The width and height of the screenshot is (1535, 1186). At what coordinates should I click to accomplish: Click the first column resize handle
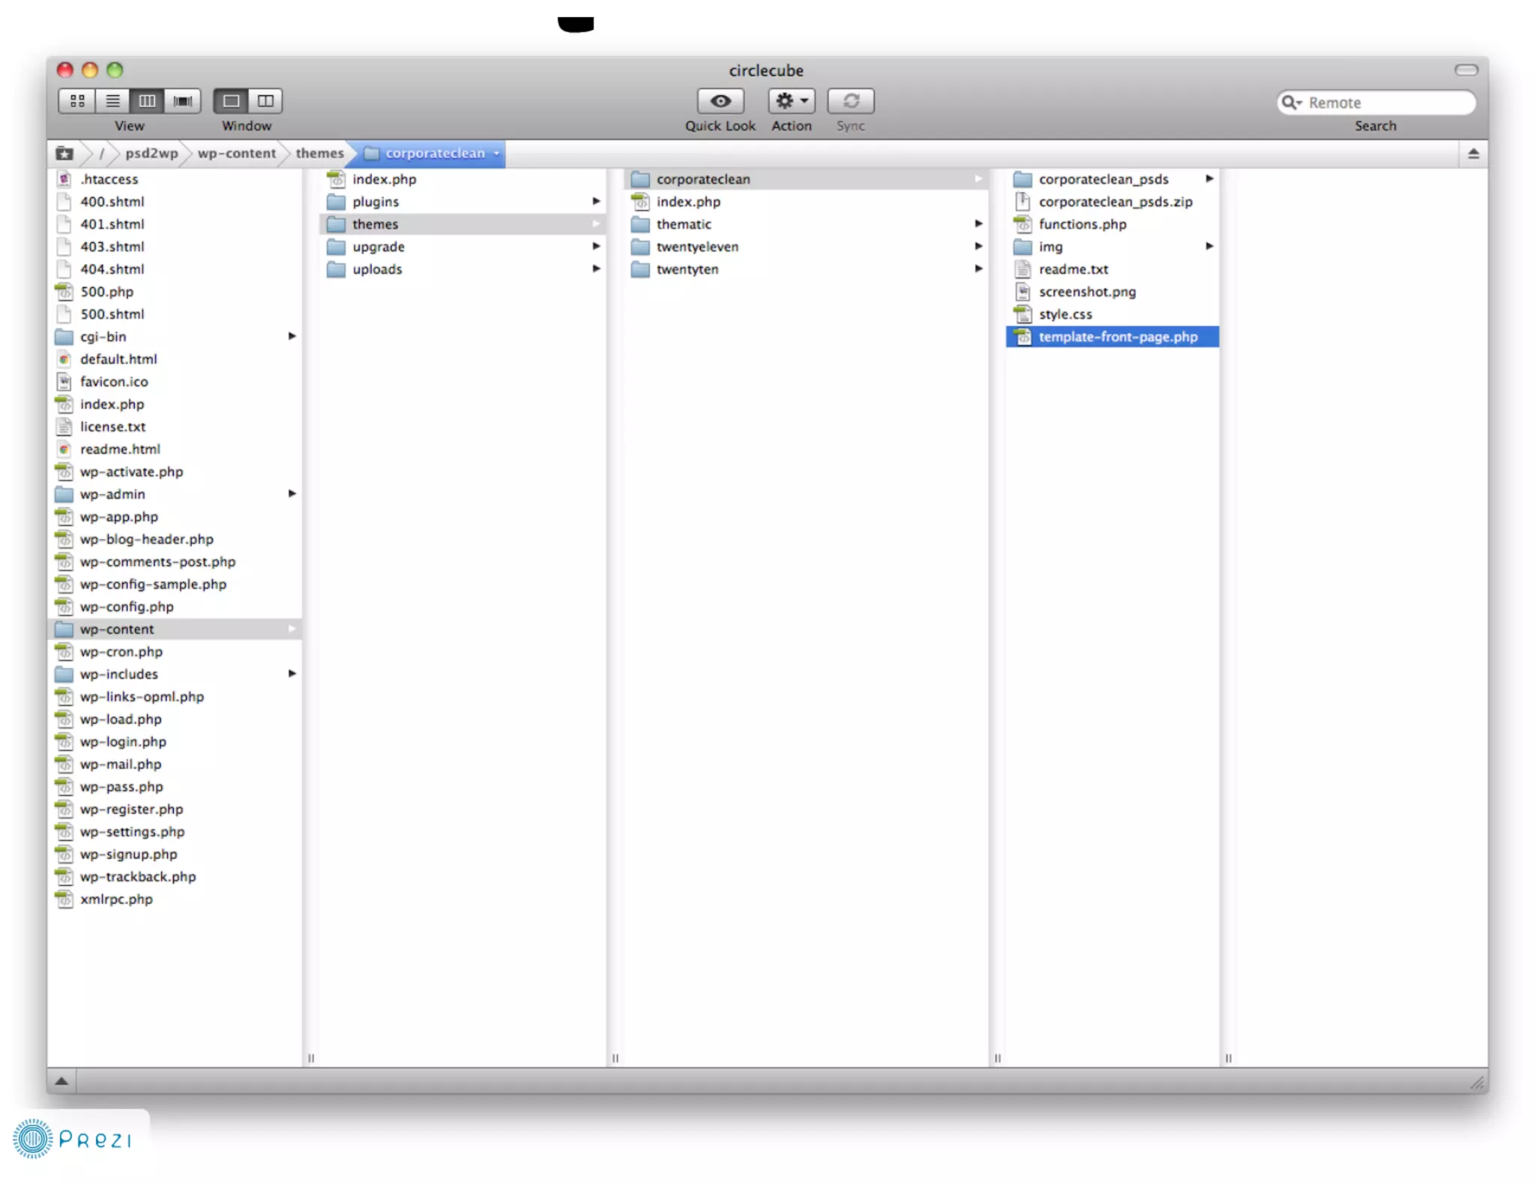(x=311, y=1058)
